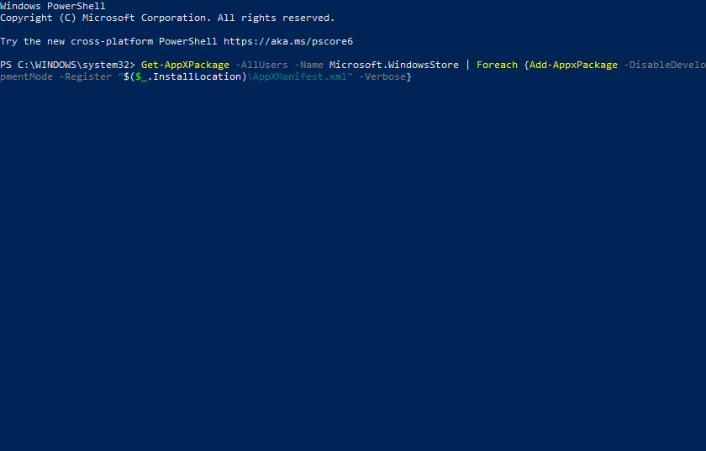Click the Get-AppXPackage cmdlet text
Screen dimensions: 706x451
(x=185, y=65)
